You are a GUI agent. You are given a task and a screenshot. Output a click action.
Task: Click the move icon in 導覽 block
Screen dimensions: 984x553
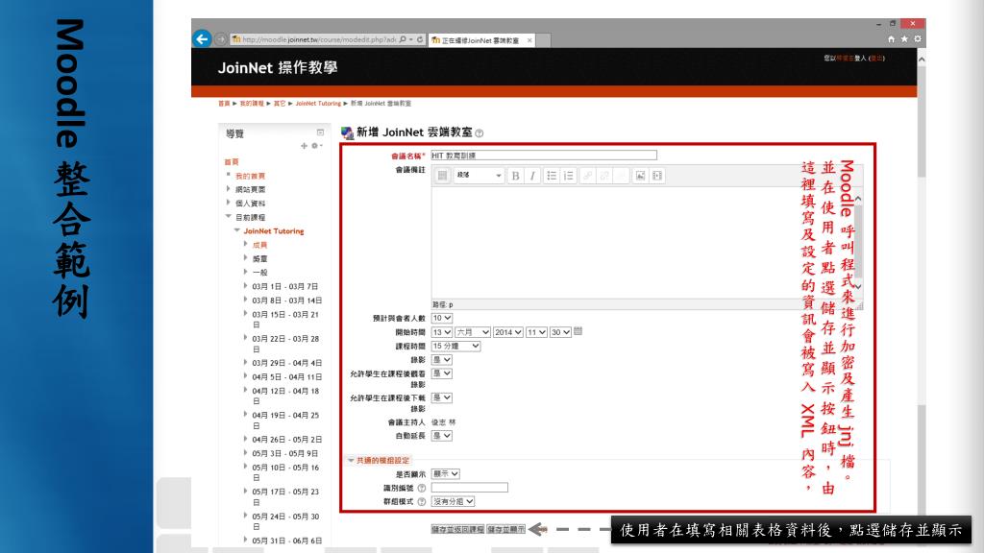[x=305, y=146]
